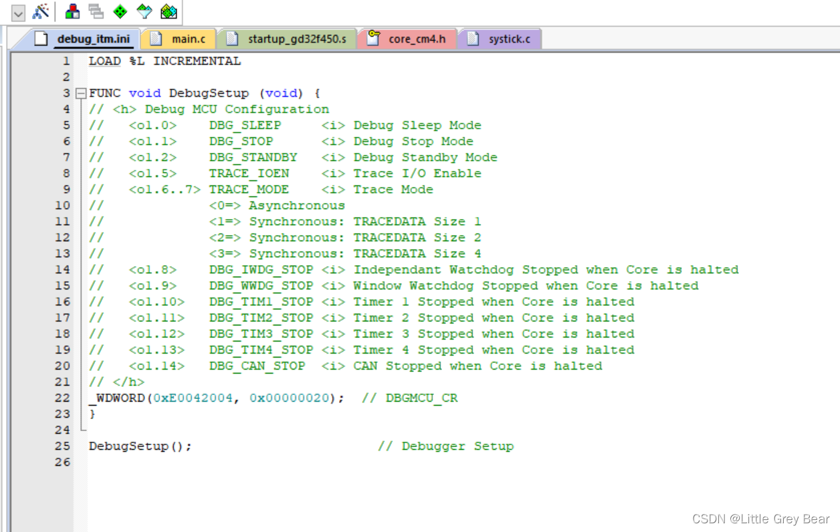Click the DBG_TIM4_STOP comment line
Image resolution: width=840 pixels, height=532 pixels.
pos(362,350)
